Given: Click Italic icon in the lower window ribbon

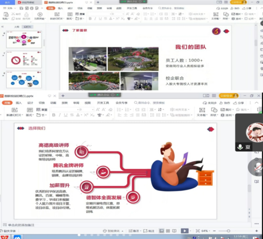Looking at the screenshot, I should [x=60, y=115].
